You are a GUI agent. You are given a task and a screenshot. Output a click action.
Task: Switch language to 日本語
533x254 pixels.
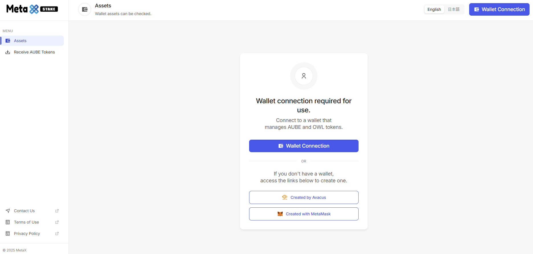454,9
